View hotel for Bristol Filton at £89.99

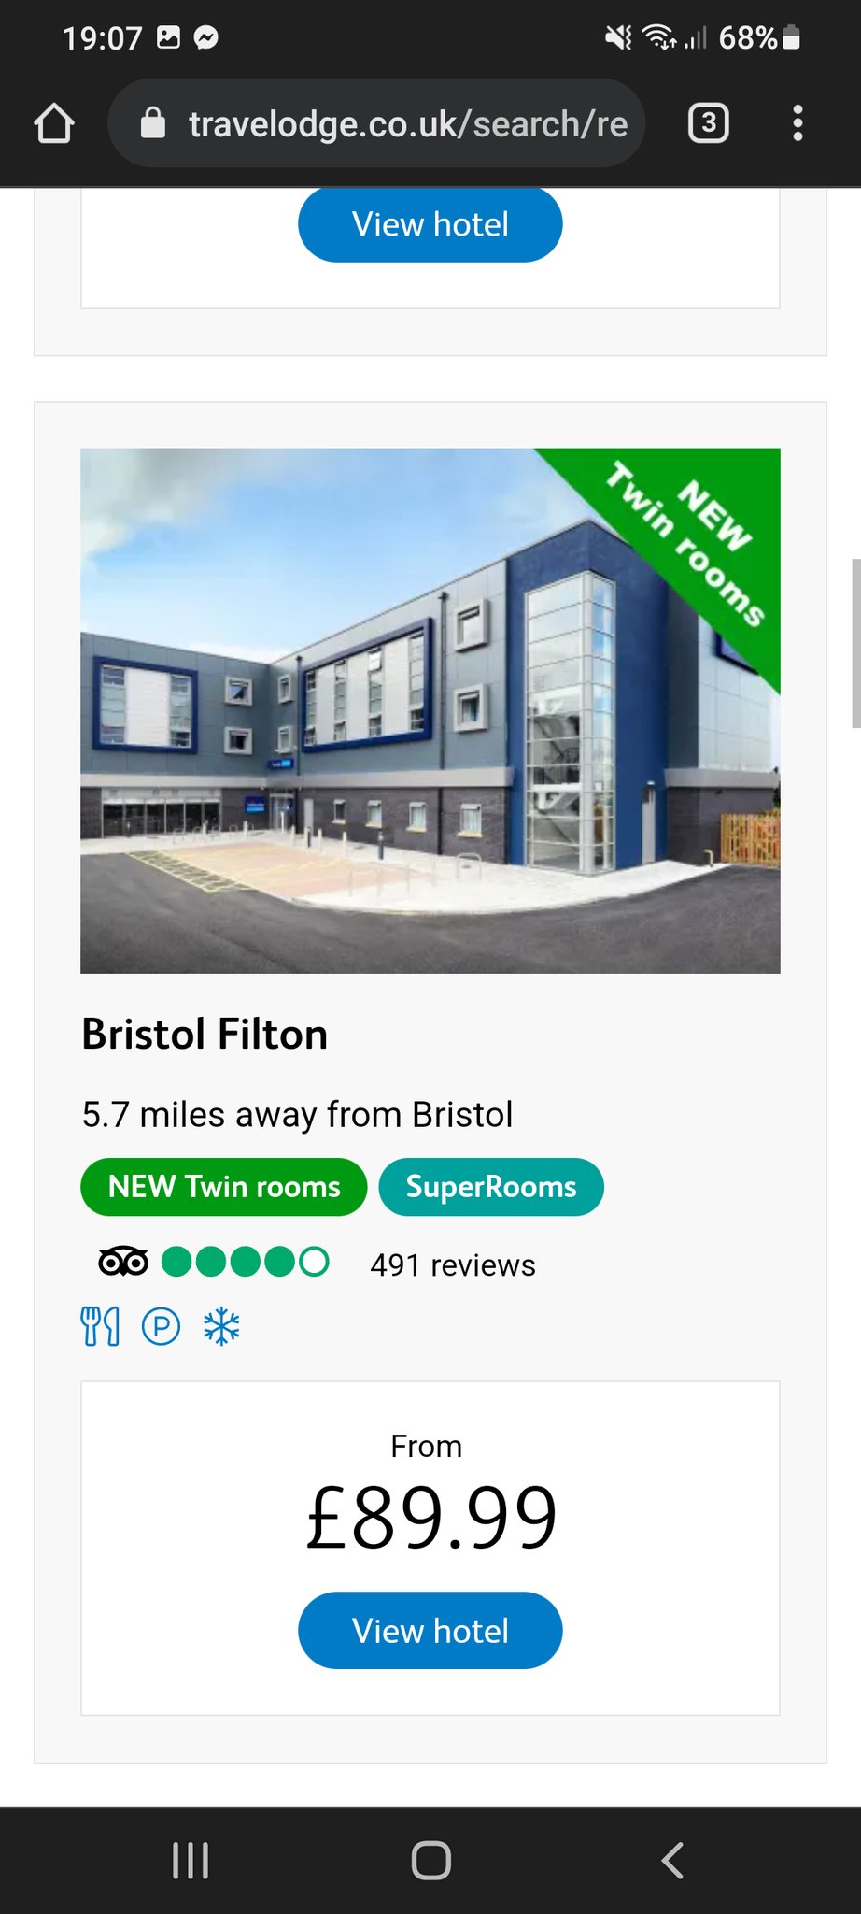point(430,1631)
